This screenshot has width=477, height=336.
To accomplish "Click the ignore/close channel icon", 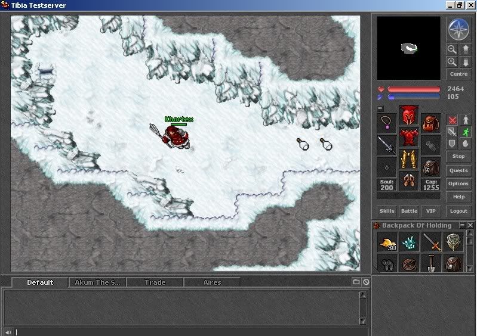I will (366, 282).
